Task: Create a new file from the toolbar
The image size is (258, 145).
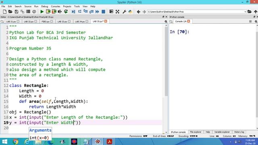Action: point(4,12)
